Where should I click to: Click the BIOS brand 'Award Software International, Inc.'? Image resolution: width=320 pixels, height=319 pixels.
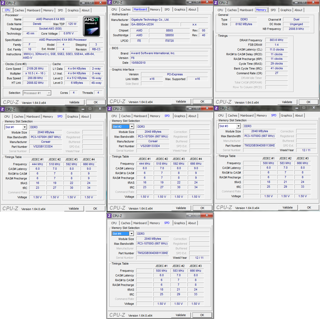169,53
